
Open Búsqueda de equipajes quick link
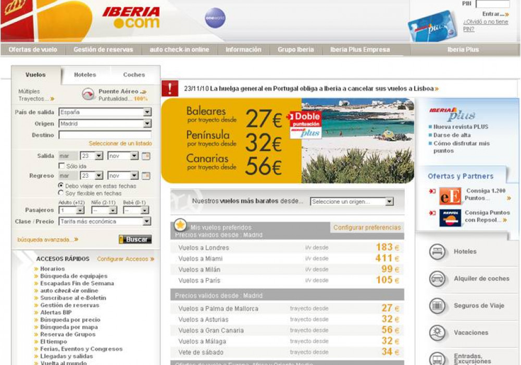[74, 276]
